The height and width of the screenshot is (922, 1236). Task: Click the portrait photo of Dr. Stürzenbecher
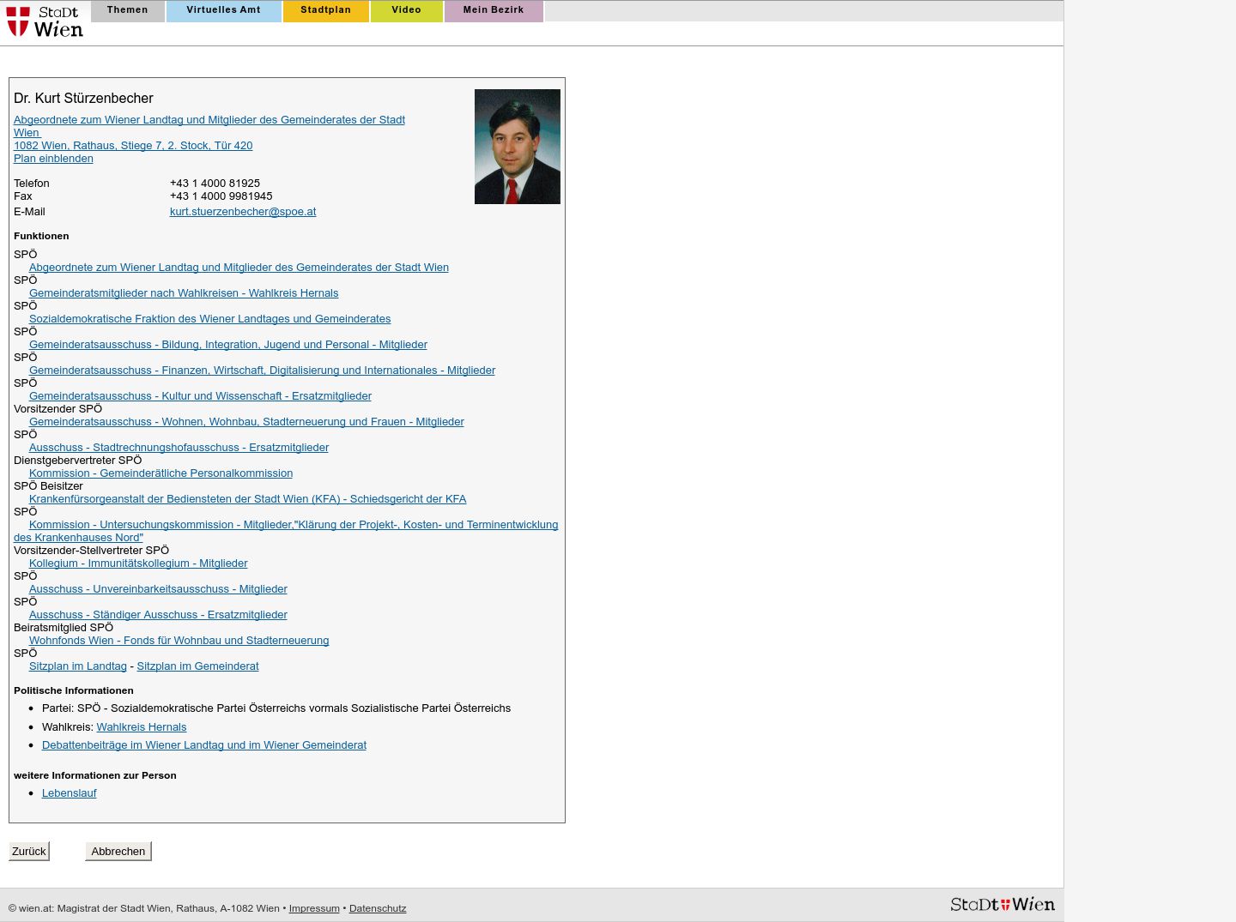tap(518, 147)
